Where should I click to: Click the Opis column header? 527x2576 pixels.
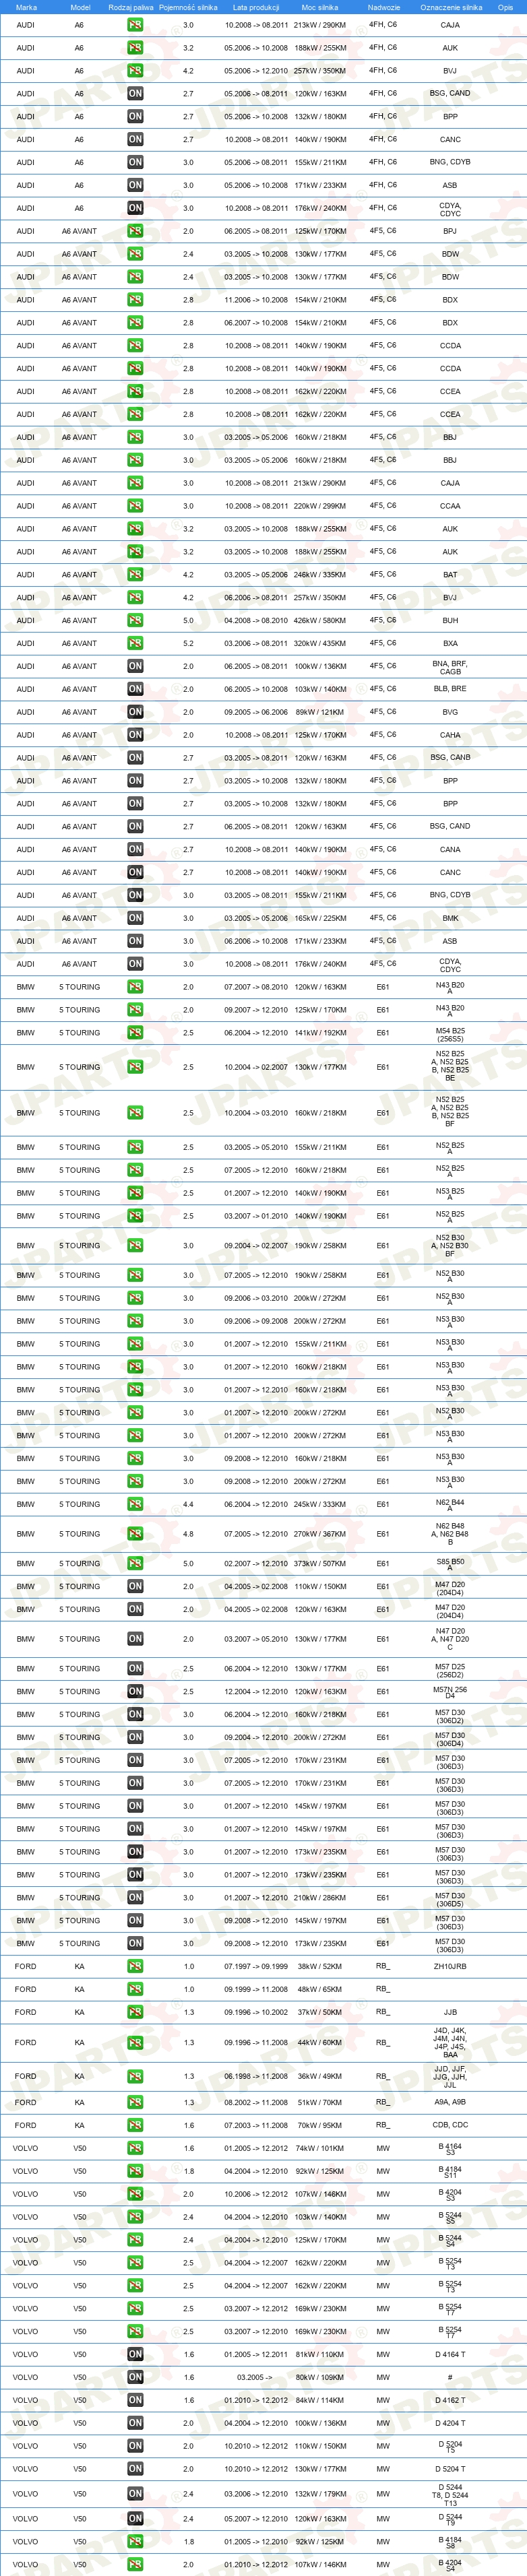click(505, 7)
